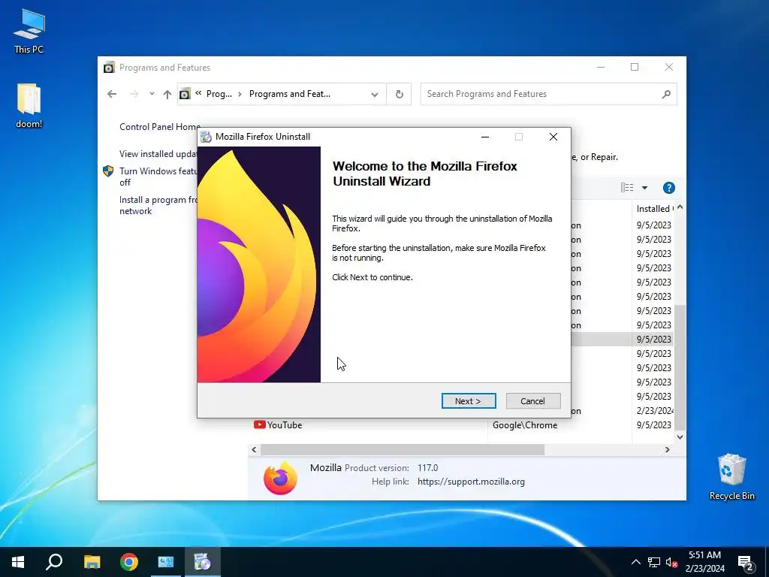Switch to Control Panel taskbar item
The width and height of the screenshot is (769, 577).
click(166, 562)
